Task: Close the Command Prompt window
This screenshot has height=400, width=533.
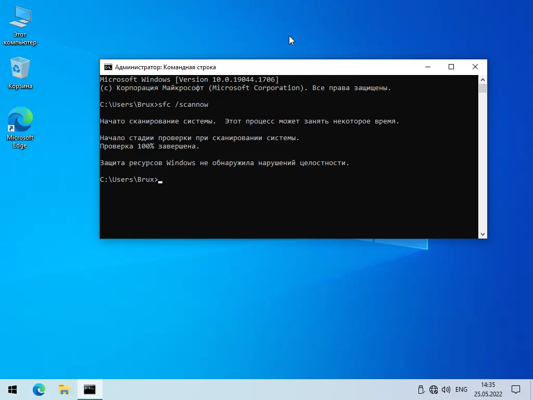Action: coord(475,67)
